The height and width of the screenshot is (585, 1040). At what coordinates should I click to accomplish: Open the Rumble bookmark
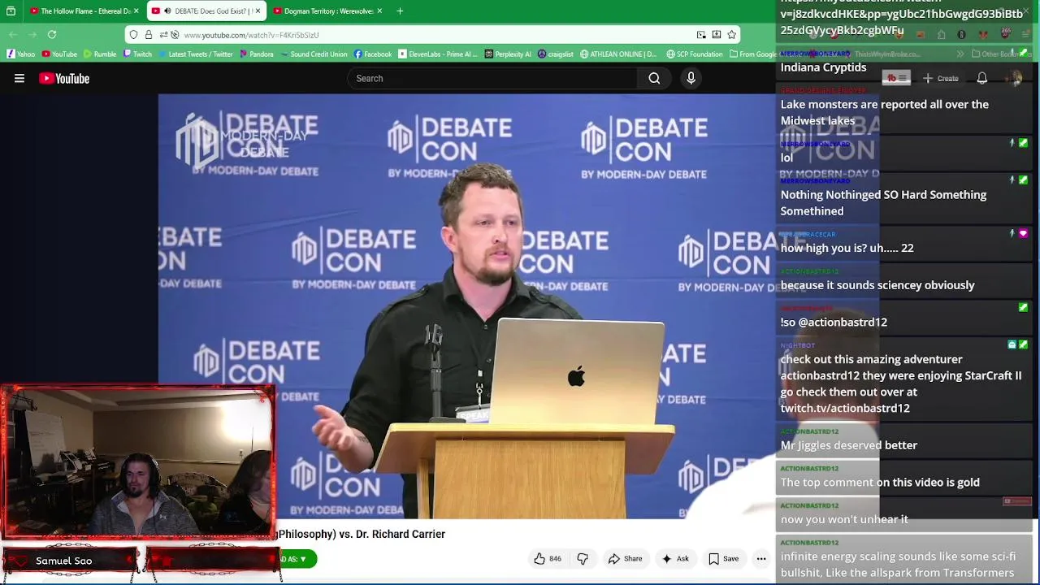click(x=99, y=54)
